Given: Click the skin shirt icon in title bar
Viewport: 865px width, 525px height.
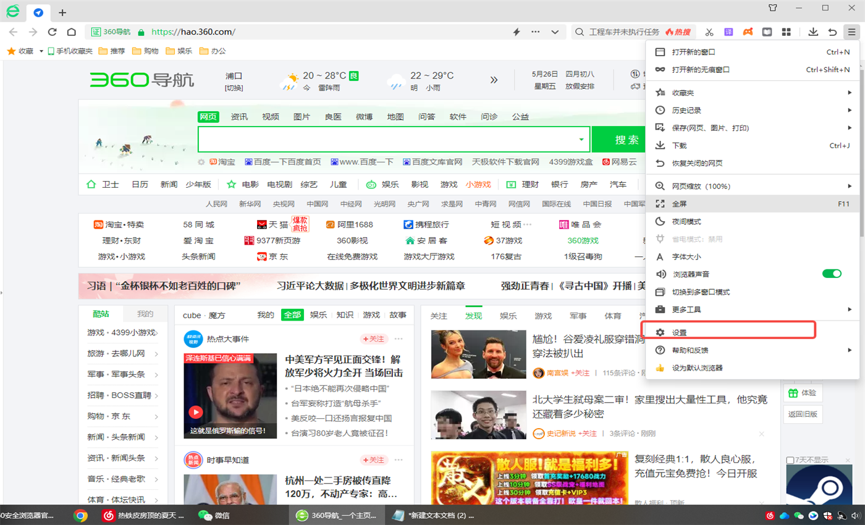Looking at the screenshot, I should click(x=772, y=8).
